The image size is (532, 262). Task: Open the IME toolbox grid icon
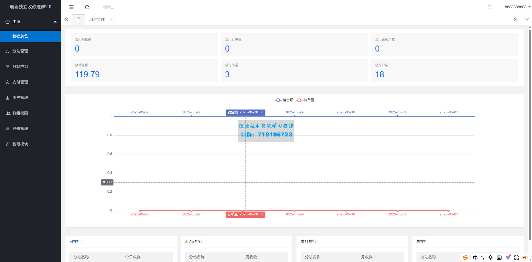(x=516, y=258)
